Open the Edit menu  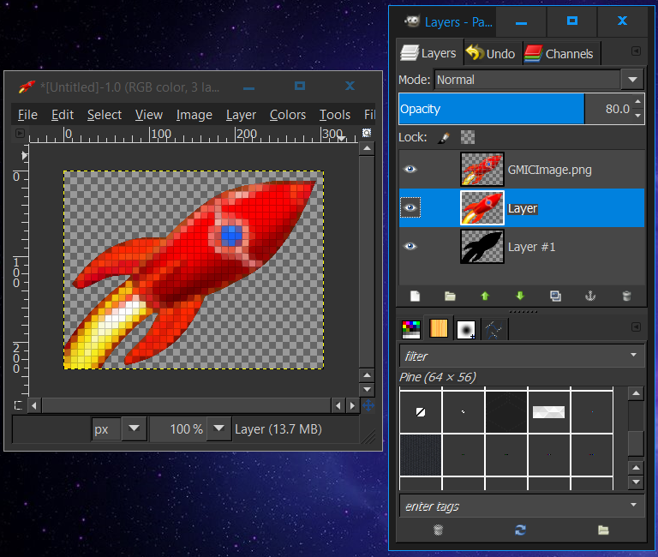click(63, 115)
